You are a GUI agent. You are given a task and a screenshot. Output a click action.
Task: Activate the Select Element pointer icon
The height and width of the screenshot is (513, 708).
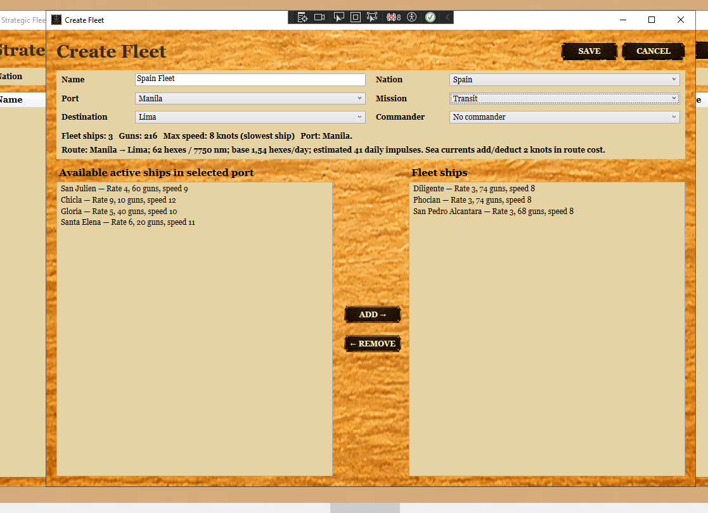click(338, 17)
